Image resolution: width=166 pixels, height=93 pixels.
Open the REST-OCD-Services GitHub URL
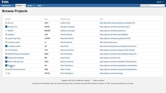tap(118, 62)
